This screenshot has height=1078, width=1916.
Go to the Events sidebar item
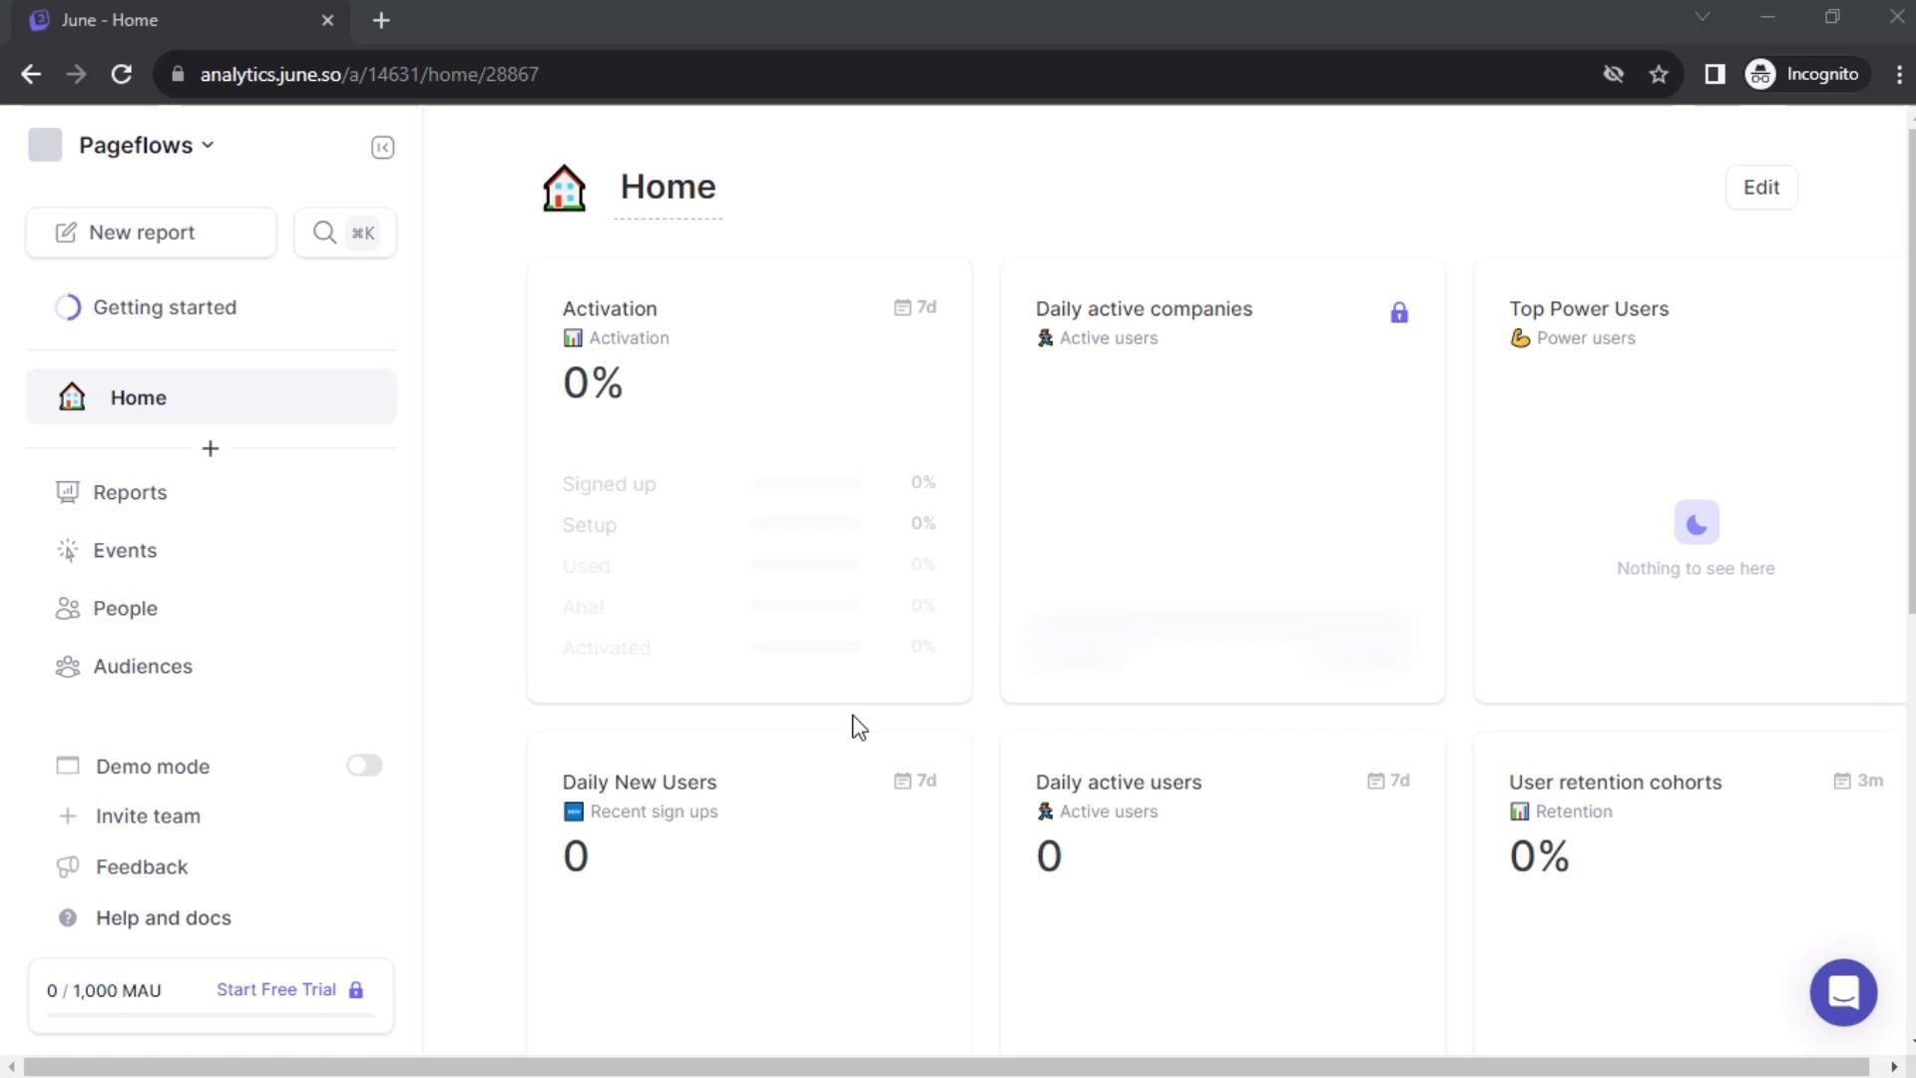[x=125, y=550]
